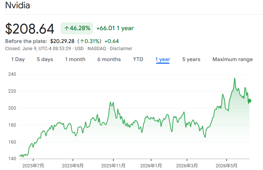Click the Nvidia title heading

[x=18, y=5]
